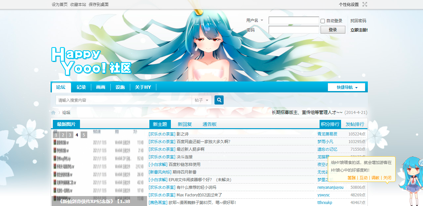Screen dimensions: 423x206
Task: Click the 请输入搜索内容 search box
Action: tap(124, 100)
